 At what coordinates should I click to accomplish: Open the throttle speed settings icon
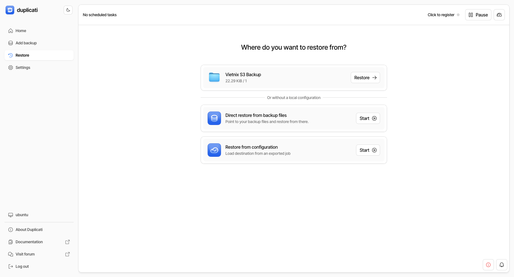click(x=499, y=15)
